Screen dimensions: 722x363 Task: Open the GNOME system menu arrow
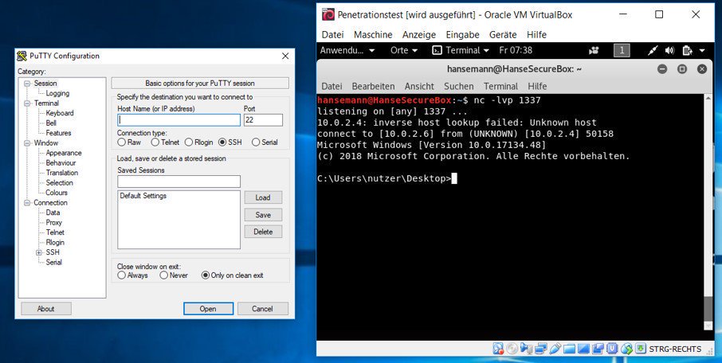pos(702,51)
